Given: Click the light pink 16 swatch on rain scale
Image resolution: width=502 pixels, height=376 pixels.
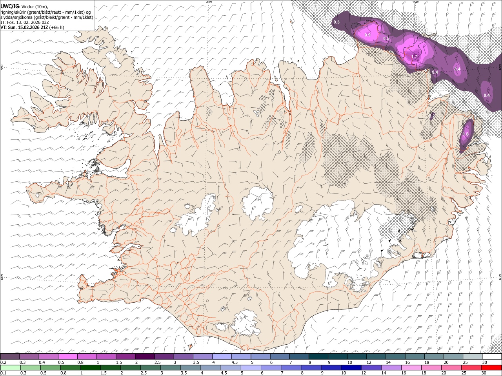Looking at the screenshot, I should point(411,367).
